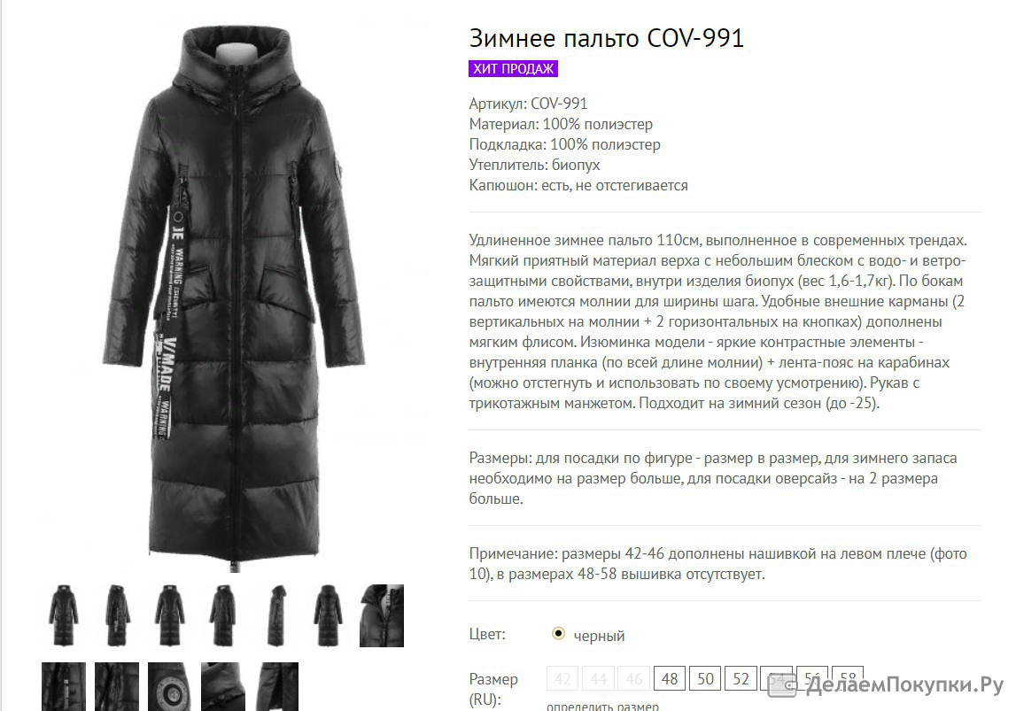The height and width of the screenshot is (711, 1016).
Task: View round sleeve patch close-up thumbnail
Action: [169, 686]
